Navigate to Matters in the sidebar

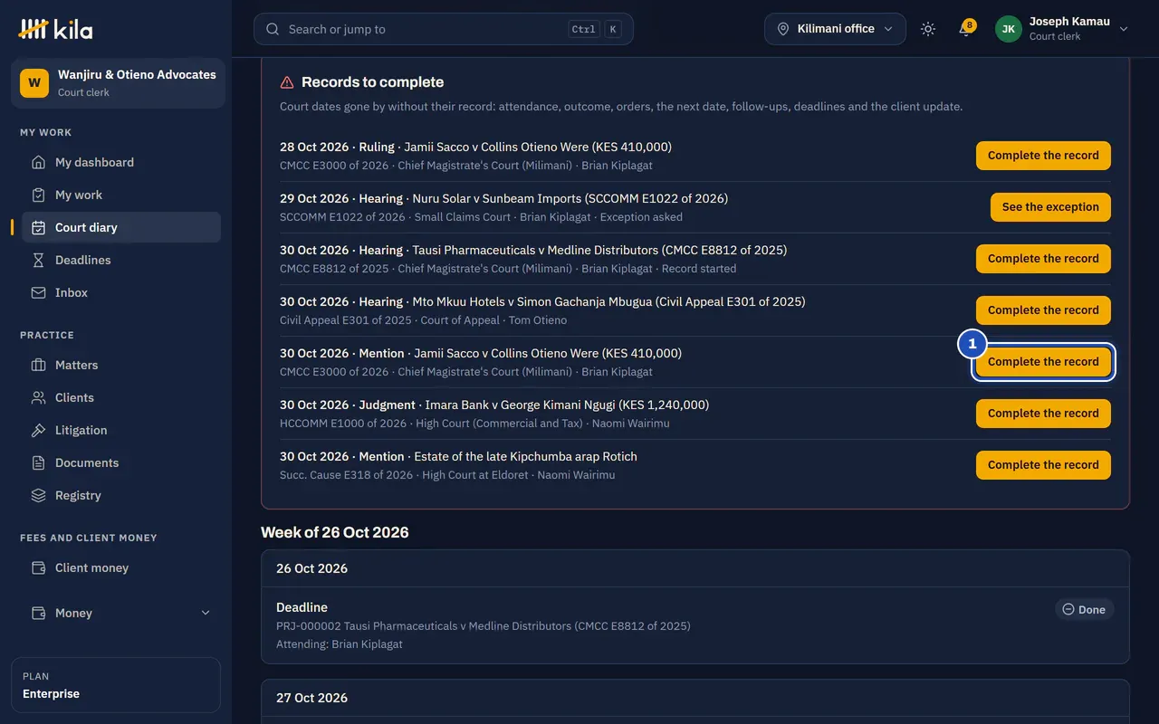pyautogui.click(x=121, y=366)
